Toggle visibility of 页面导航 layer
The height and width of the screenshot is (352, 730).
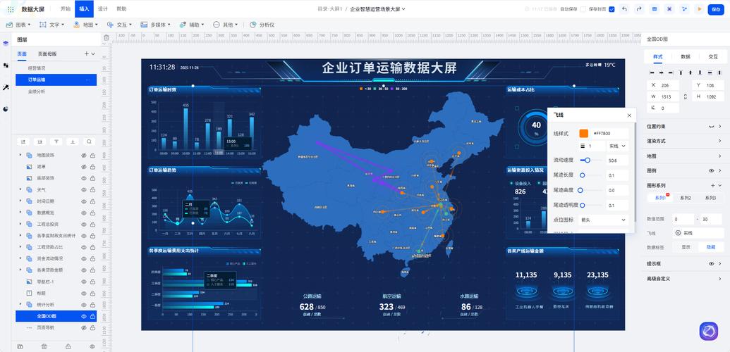pyautogui.click(x=84, y=328)
